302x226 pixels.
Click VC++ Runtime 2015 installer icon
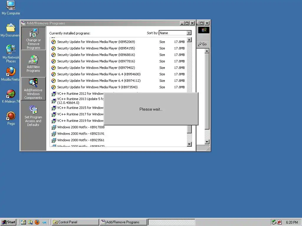click(x=54, y=108)
